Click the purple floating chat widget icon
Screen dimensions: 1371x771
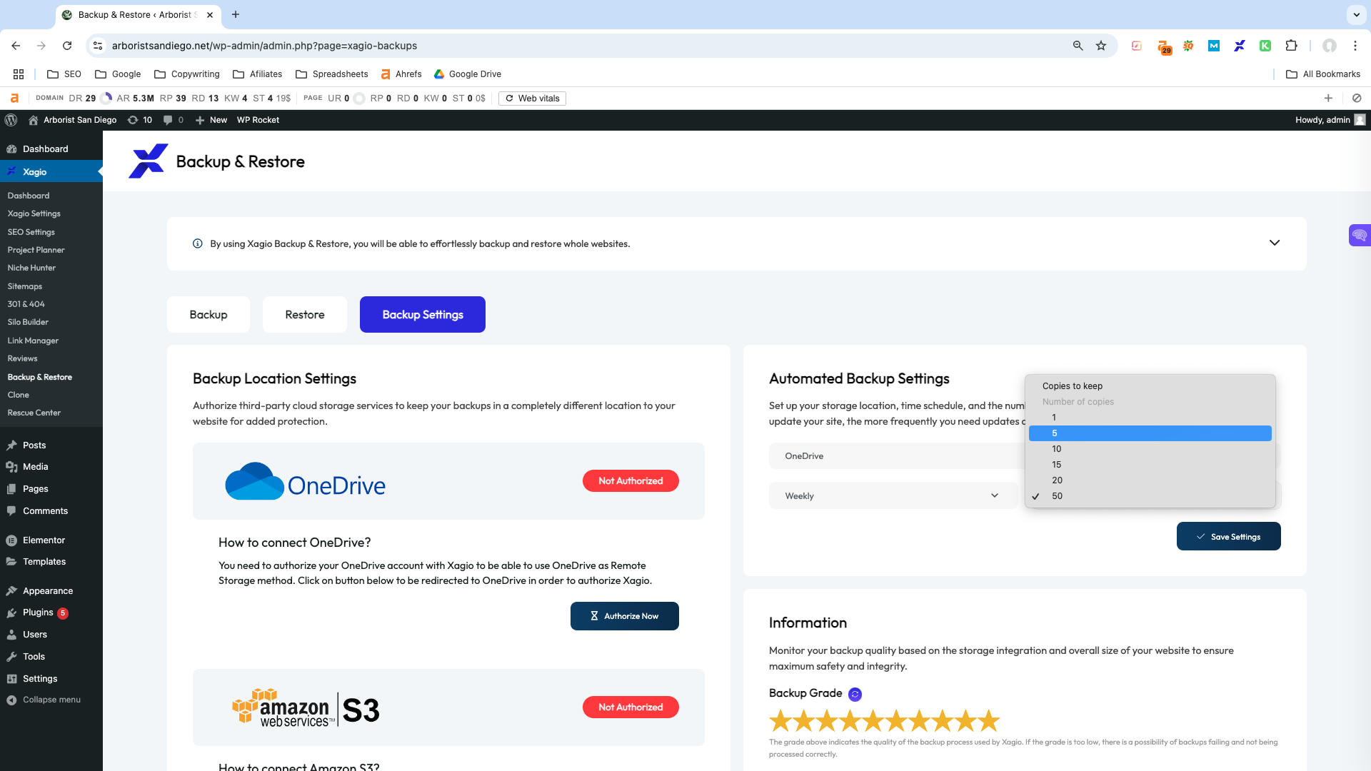point(1359,235)
